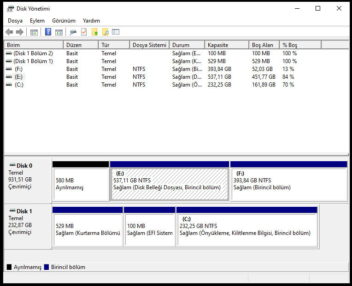This screenshot has height=286, width=352.
Task: Sort by the Dosya Sistemi column header
Action: tap(149, 45)
